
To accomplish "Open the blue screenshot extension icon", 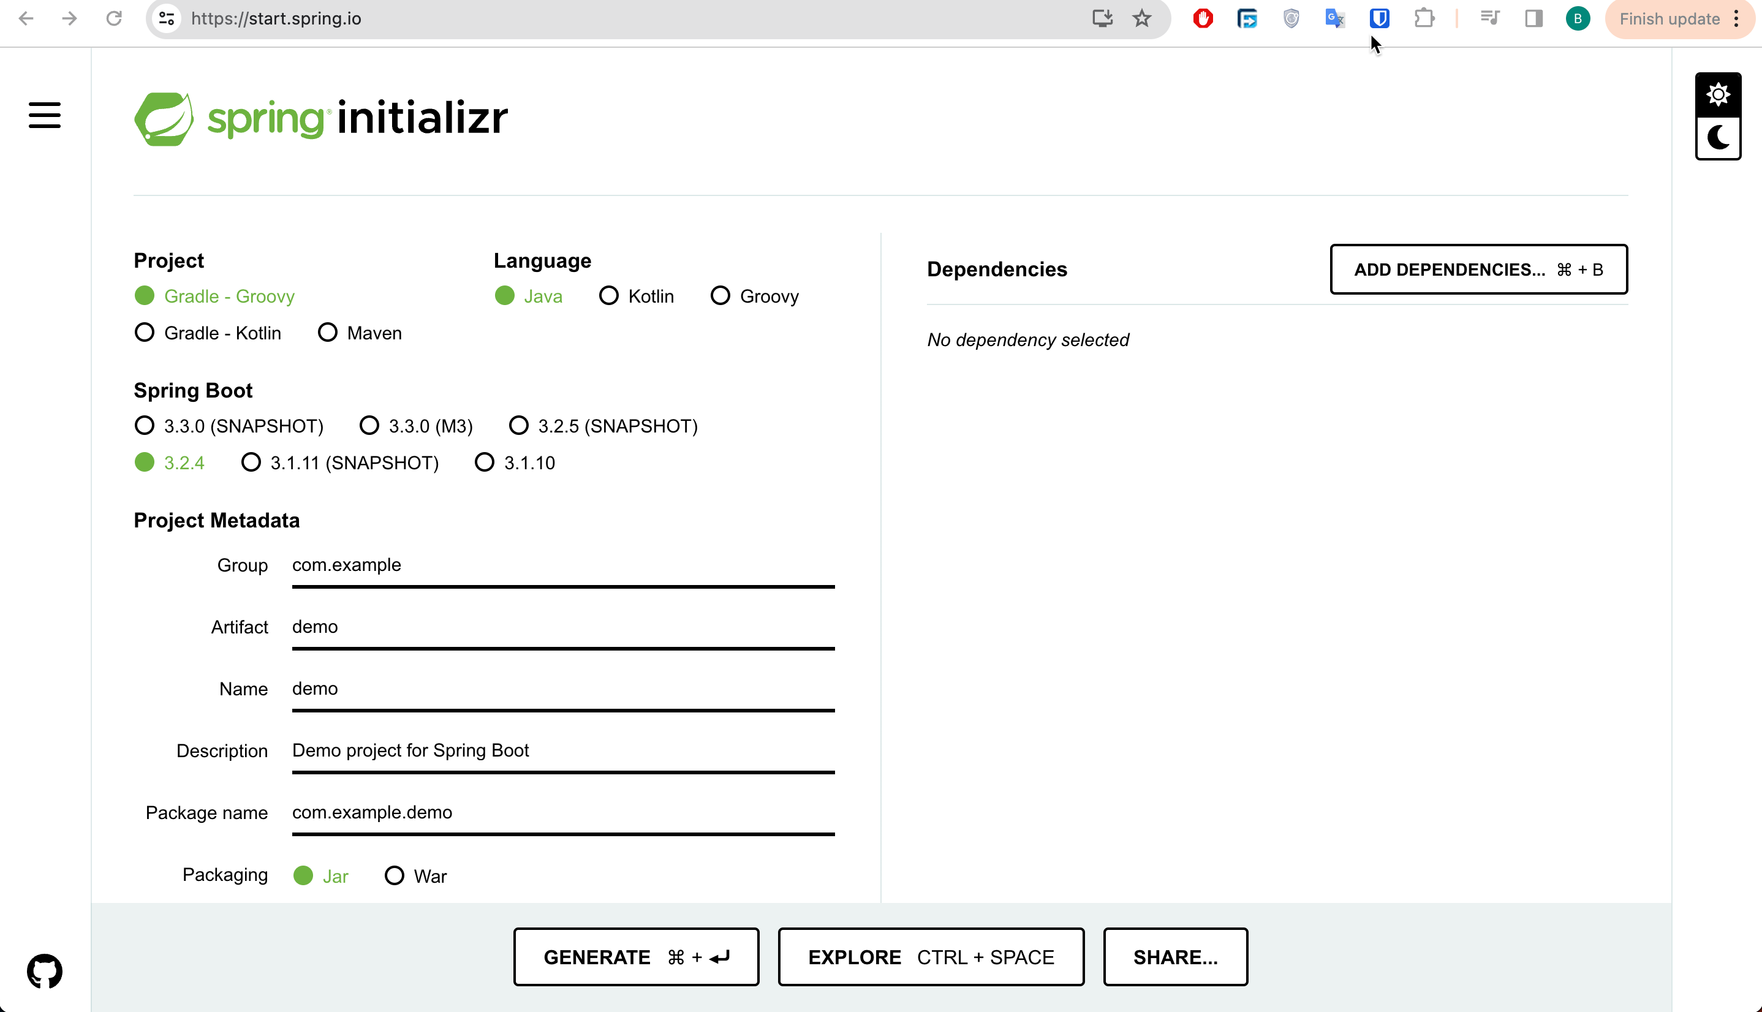I will pyautogui.click(x=1247, y=19).
